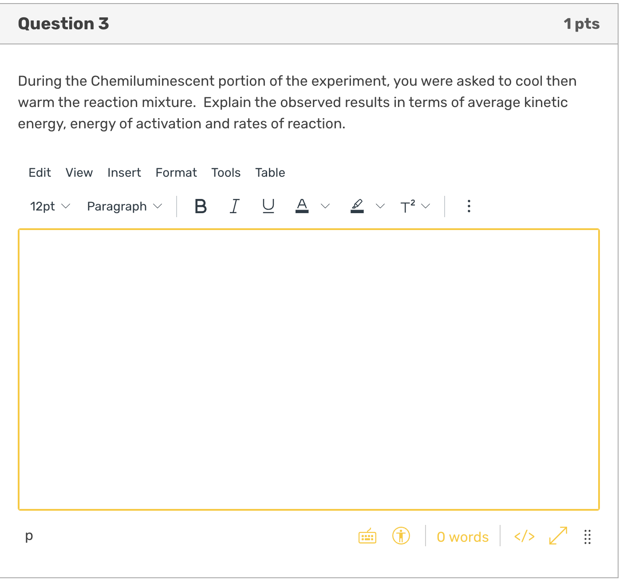The height and width of the screenshot is (580, 623).
Task: Open the Format menu
Action: (176, 173)
